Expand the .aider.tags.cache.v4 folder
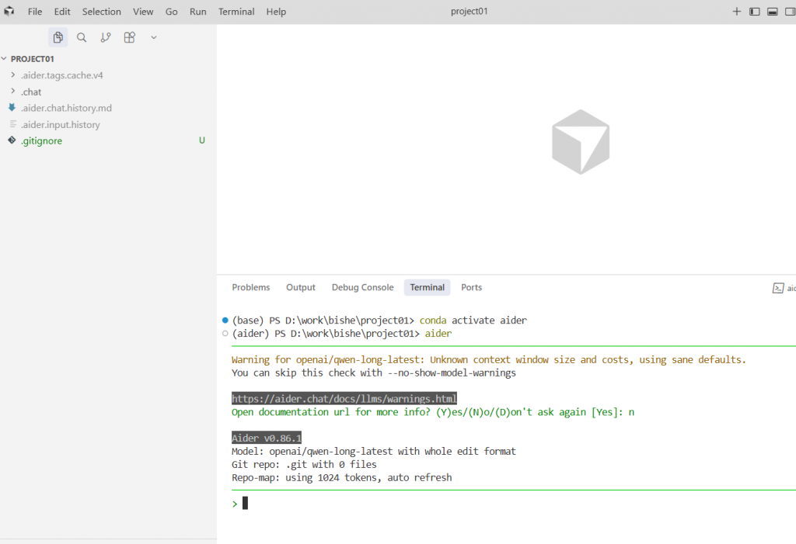This screenshot has width=796, height=544. pos(61,75)
